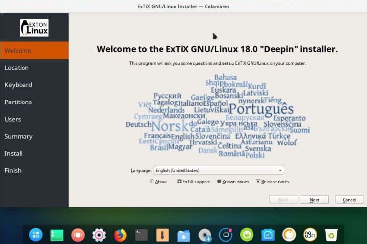This screenshot has width=367, height=244.
Task: Click the About info icon
Action: tap(152, 182)
